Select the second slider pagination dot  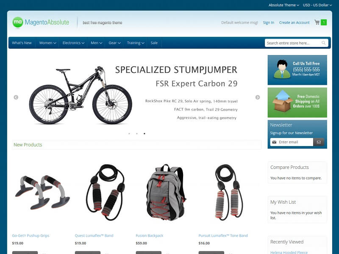point(137,133)
